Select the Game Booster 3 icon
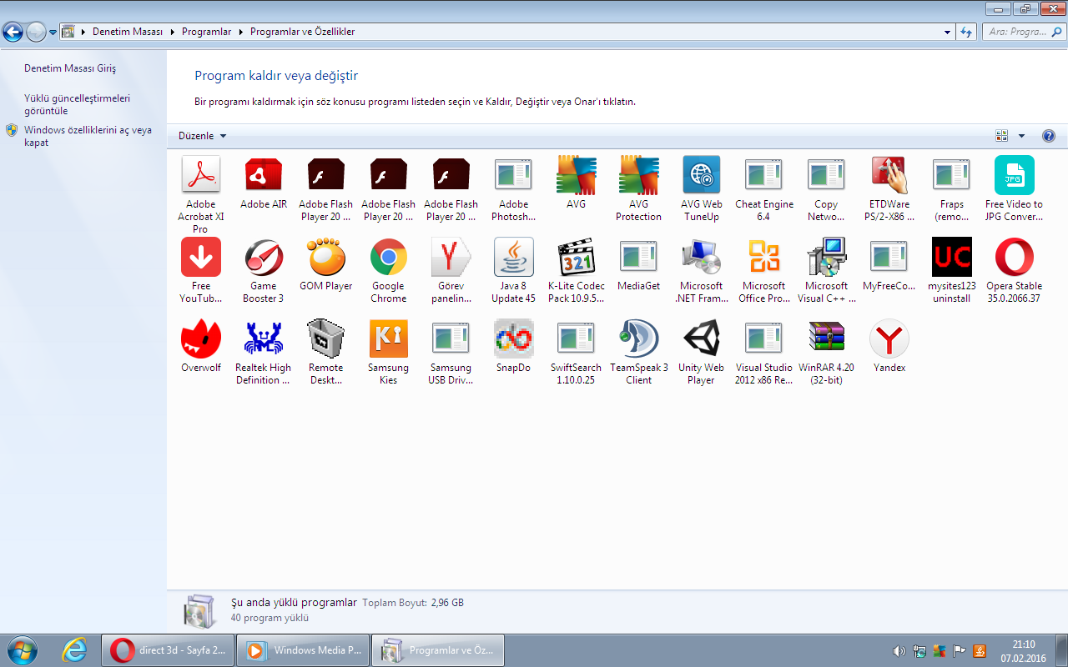 pos(264,257)
